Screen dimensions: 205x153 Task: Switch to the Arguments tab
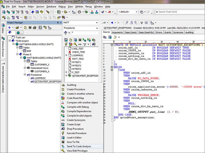pyautogui.click(x=117, y=32)
